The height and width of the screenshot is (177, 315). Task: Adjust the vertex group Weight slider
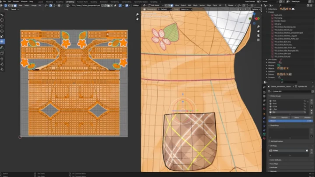pyautogui.click(x=290, y=121)
